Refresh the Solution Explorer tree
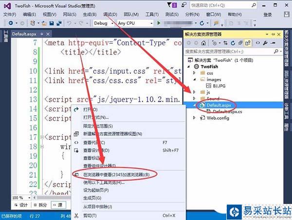The height and width of the screenshot is (220, 292). click(x=233, y=43)
